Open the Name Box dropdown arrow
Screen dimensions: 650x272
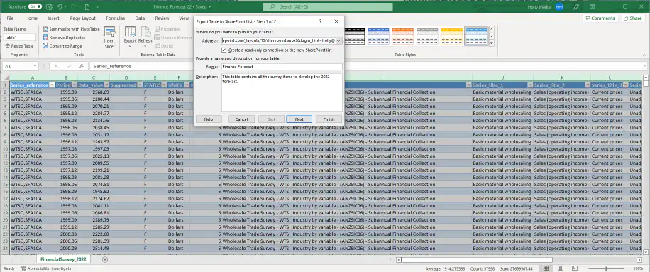pyautogui.click(x=34, y=66)
